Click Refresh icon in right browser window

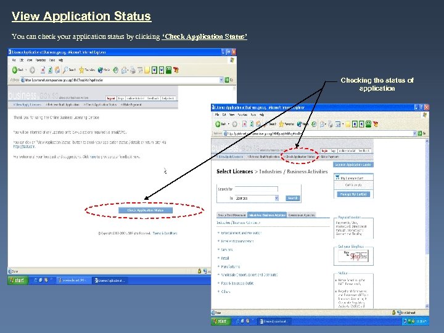[x=252, y=124]
